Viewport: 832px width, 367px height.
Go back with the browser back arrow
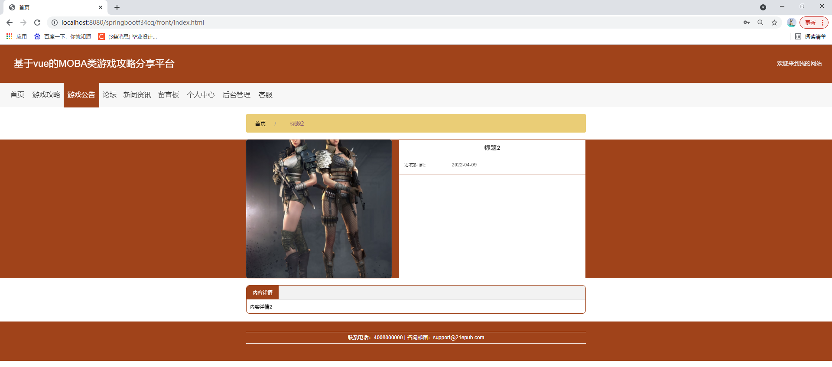click(10, 23)
